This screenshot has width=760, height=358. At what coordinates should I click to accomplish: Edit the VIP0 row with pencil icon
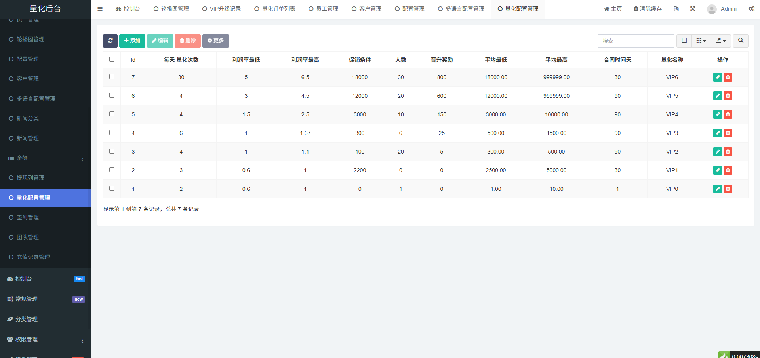click(717, 189)
